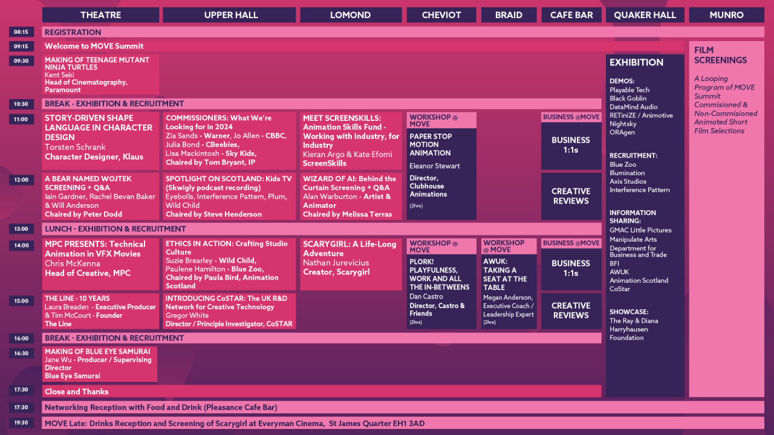Click the Film Screenings heading in Munro
The height and width of the screenshot is (435, 774).
pyautogui.click(x=720, y=55)
